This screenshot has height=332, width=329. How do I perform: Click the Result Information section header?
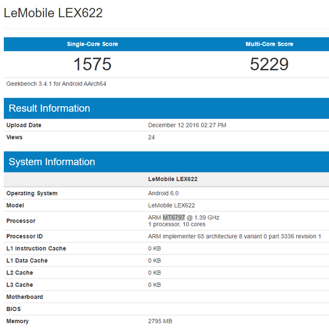(x=49, y=108)
